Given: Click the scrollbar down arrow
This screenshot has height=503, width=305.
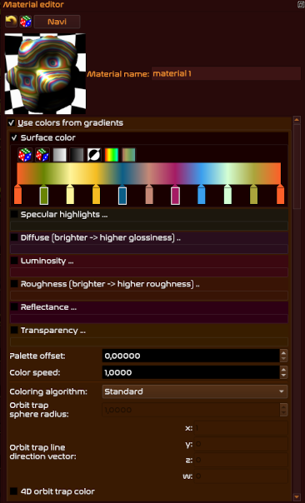Looking at the screenshot, I should pyautogui.click(x=297, y=497).
